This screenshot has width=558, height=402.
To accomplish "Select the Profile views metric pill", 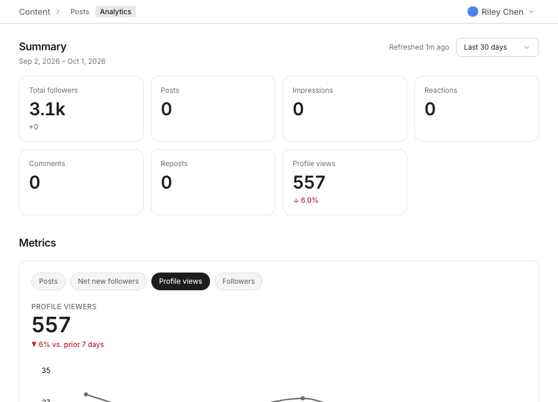I will coord(180,281).
